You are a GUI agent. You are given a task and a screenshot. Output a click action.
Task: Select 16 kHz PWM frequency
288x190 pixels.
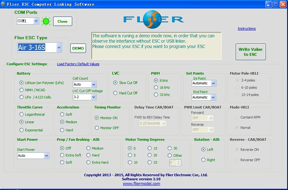[156, 87]
